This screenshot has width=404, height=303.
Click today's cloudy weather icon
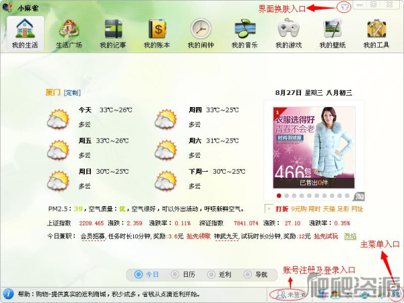pos(59,119)
